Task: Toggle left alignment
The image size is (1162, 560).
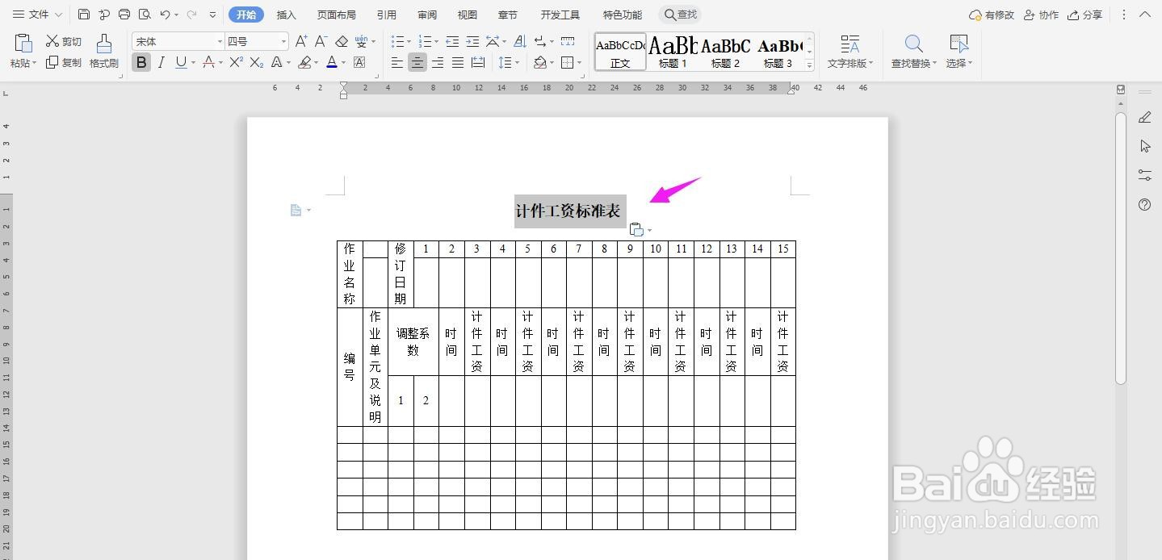Action: (397, 62)
